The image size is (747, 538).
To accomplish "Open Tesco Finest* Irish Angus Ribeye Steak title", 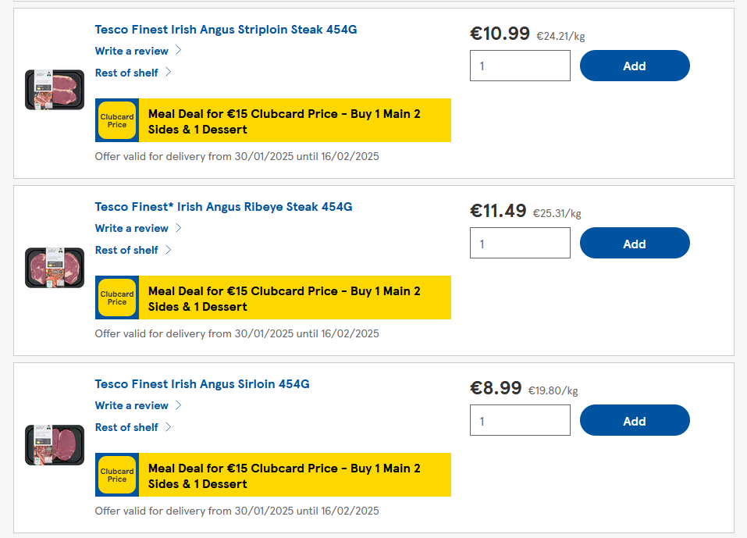I will [x=223, y=207].
